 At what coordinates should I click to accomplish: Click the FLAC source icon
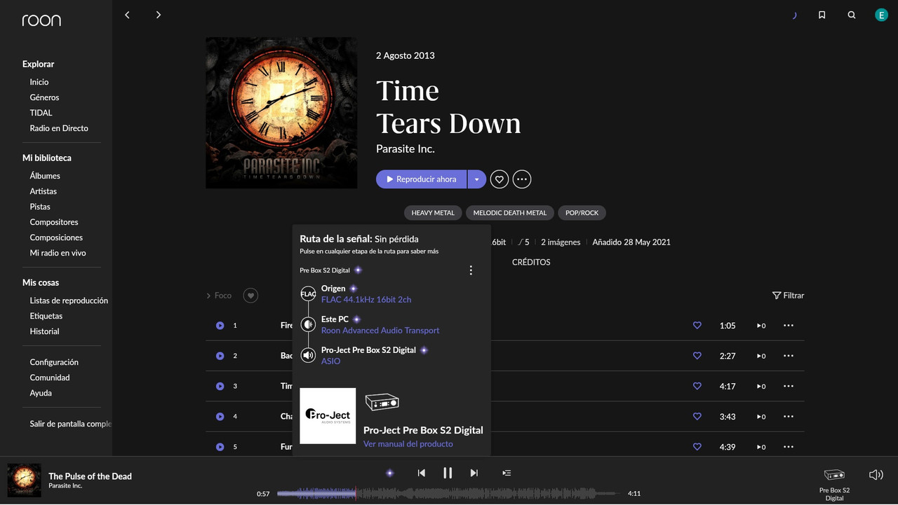tap(308, 294)
